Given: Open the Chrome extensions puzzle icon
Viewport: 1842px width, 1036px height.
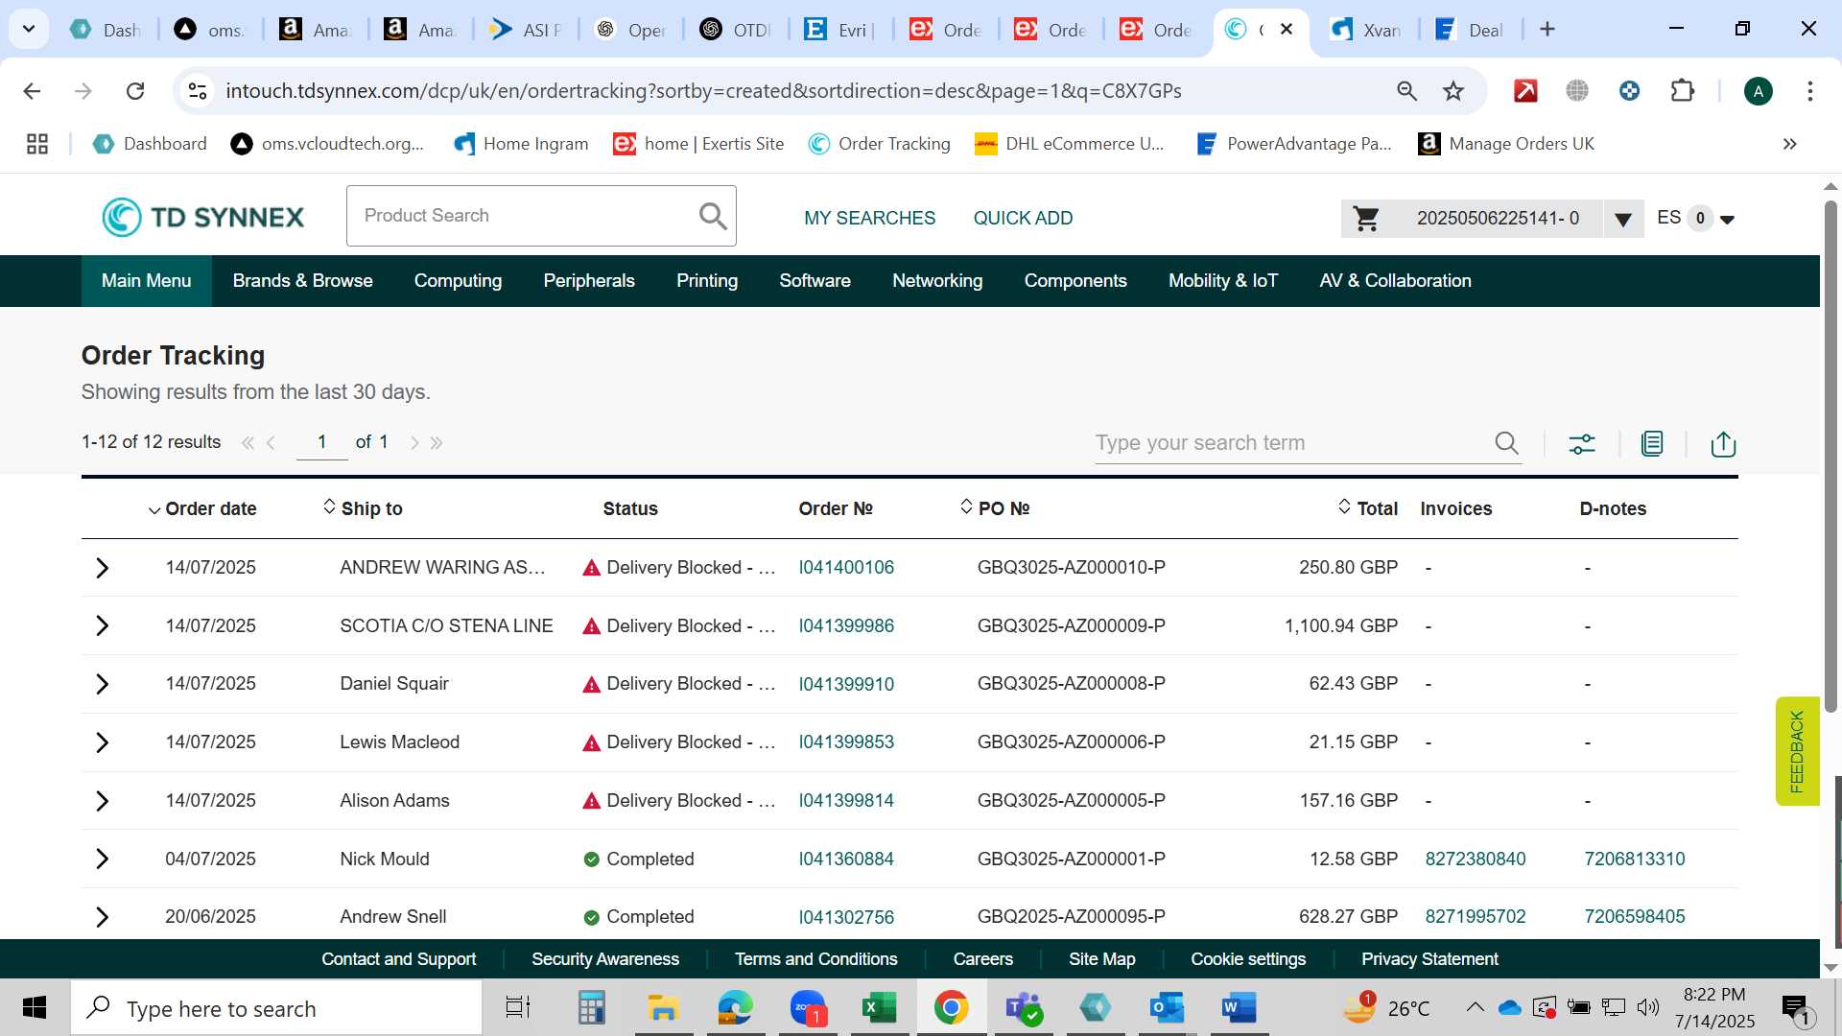Looking at the screenshot, I should (1683, 91).
